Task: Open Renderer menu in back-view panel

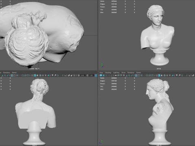Action: [x=6, y=73]
